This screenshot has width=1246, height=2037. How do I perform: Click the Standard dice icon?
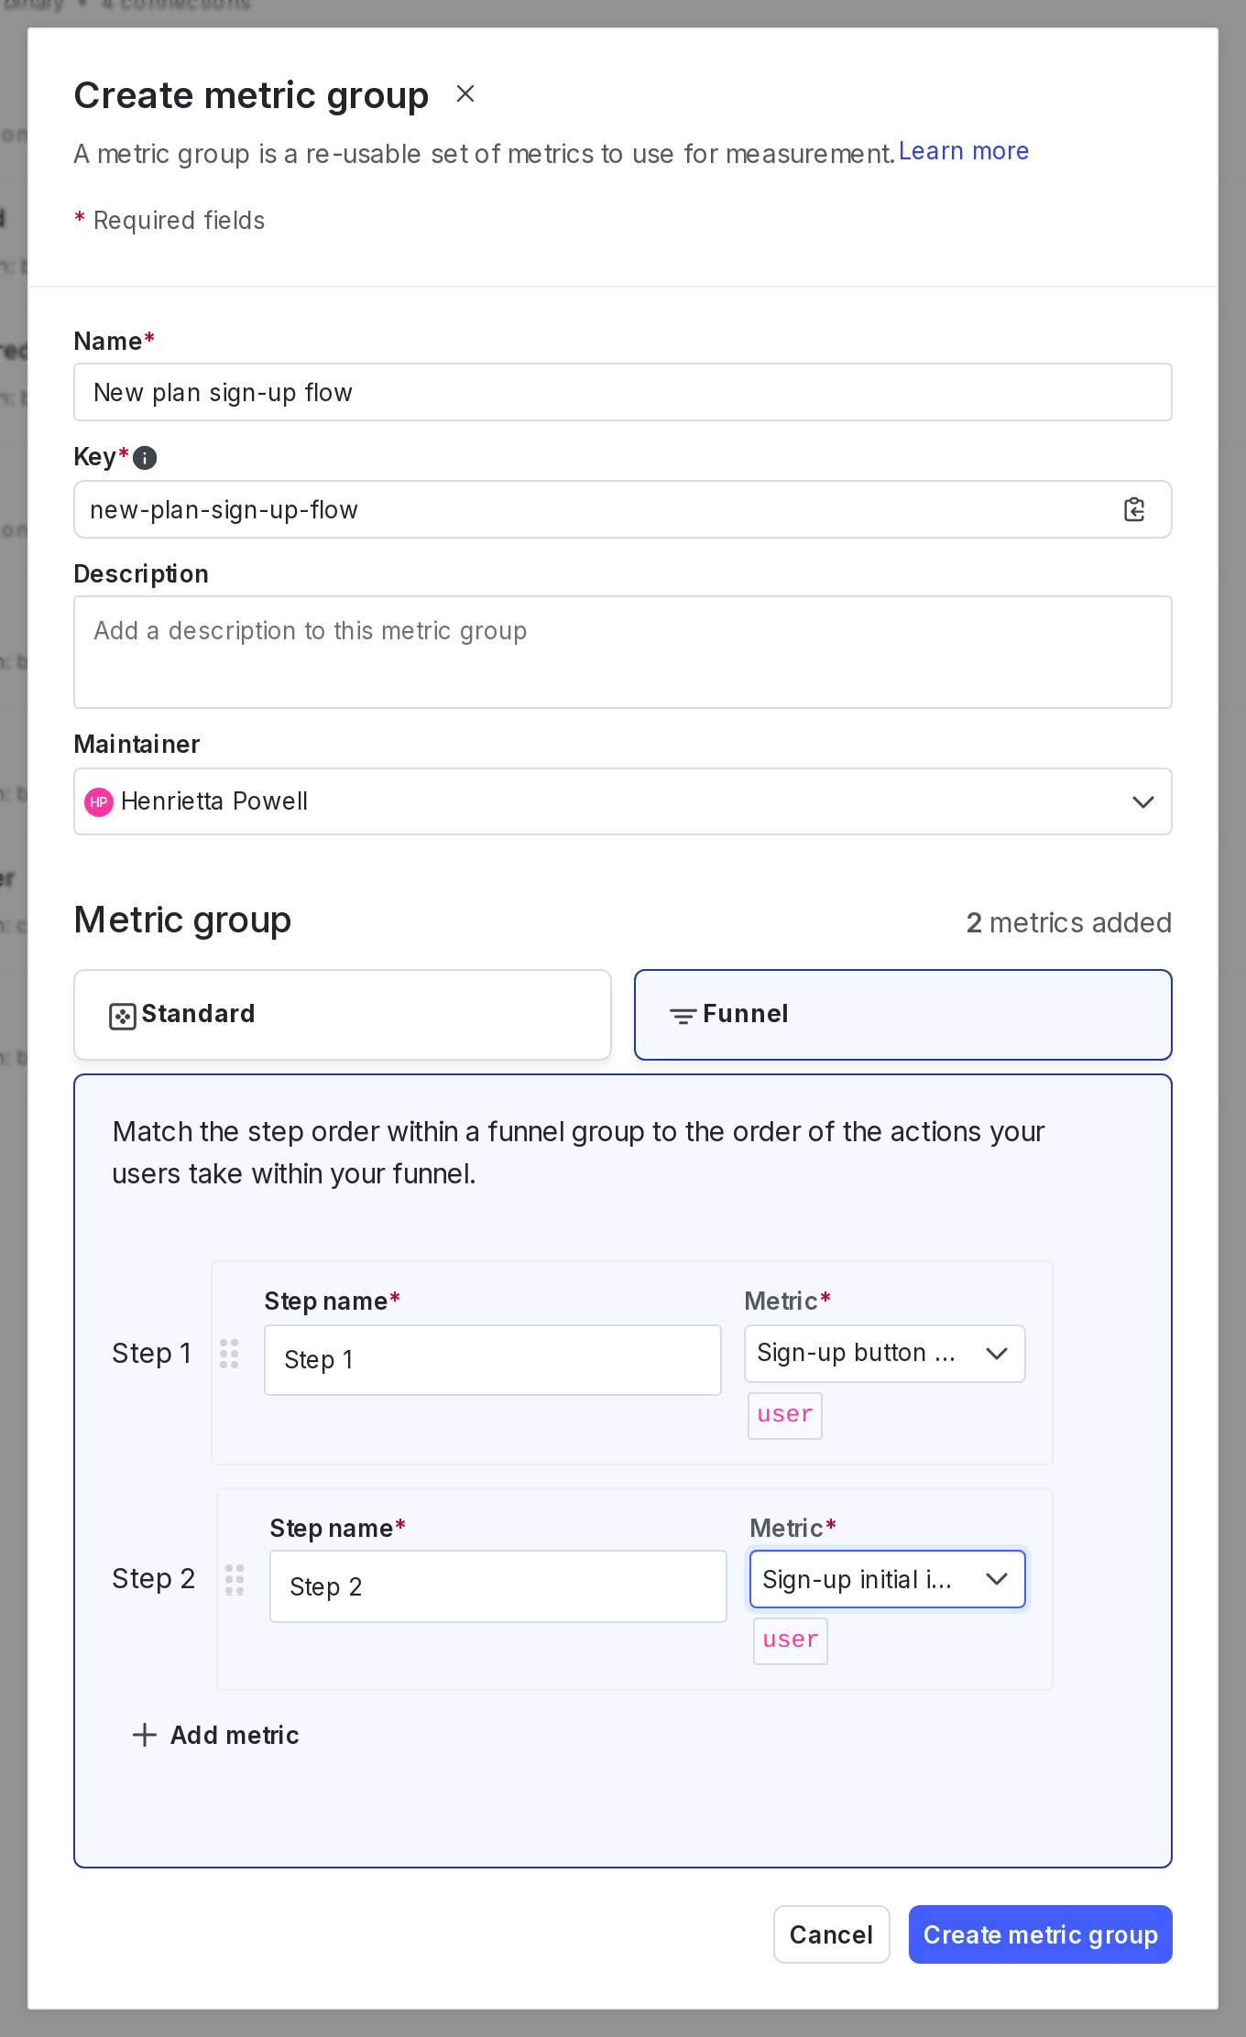click(123, 1016)
